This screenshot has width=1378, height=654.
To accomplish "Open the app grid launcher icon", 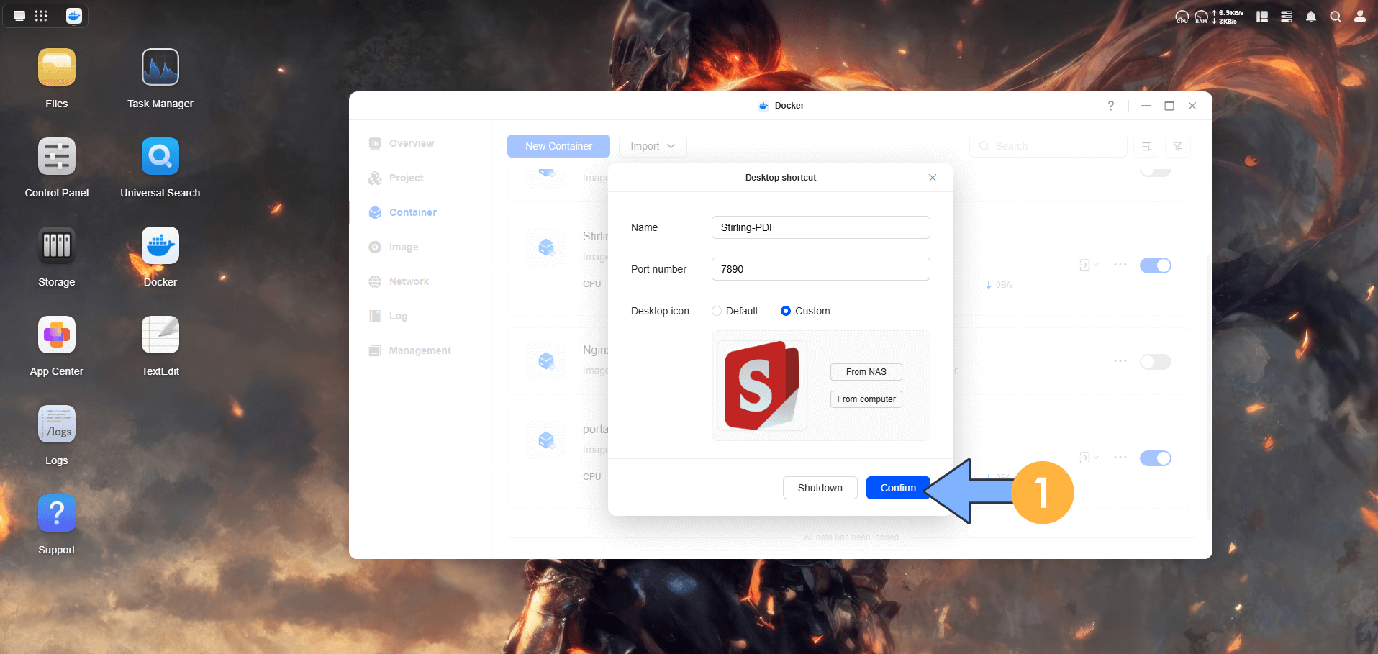I will (x=41, y=16).
